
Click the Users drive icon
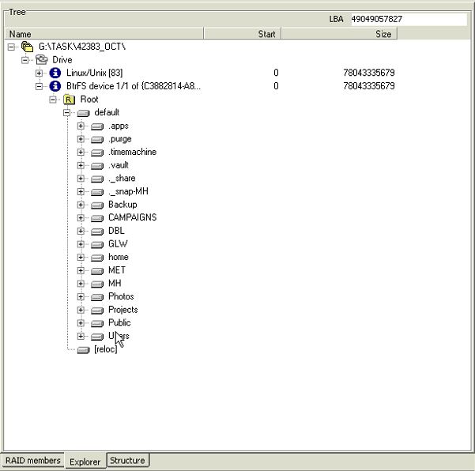(x=97, y=337)
